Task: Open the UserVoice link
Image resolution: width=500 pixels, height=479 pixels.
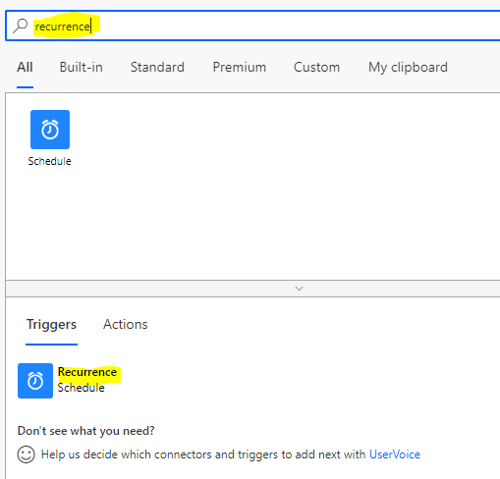Action: pos(395,454)
